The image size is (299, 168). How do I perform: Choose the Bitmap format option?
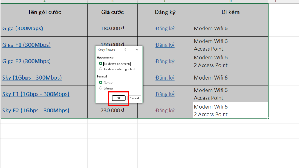(x=101, y=88)
